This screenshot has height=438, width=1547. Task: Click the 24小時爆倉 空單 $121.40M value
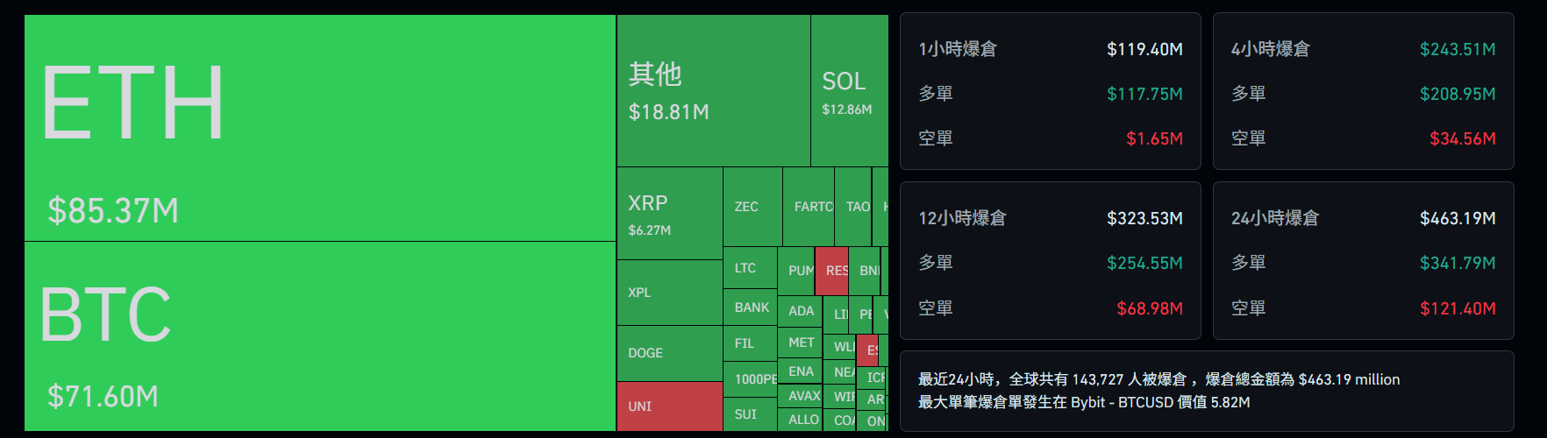(x=1457, y=308)
